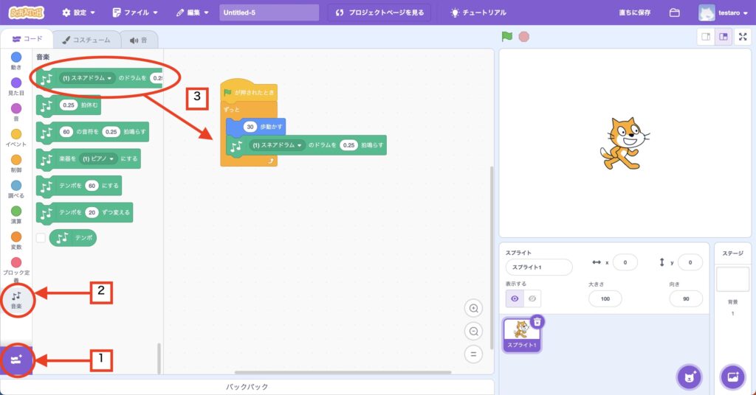This screenshot has width=756, height=395.
Task: Select the イベント events category
Action: click(x=16, y=138)
